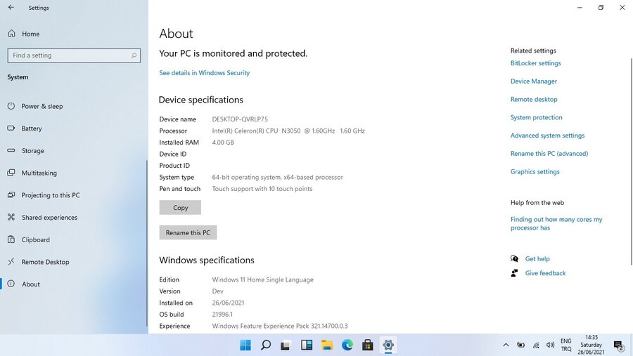Click the Rename this PC button

pyautogui.click(x=188, y=232)
